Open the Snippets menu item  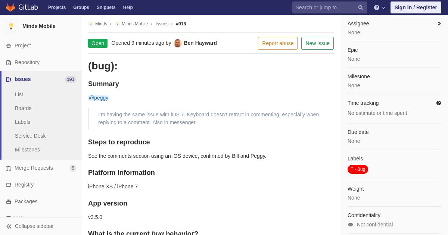coord(106,7)
